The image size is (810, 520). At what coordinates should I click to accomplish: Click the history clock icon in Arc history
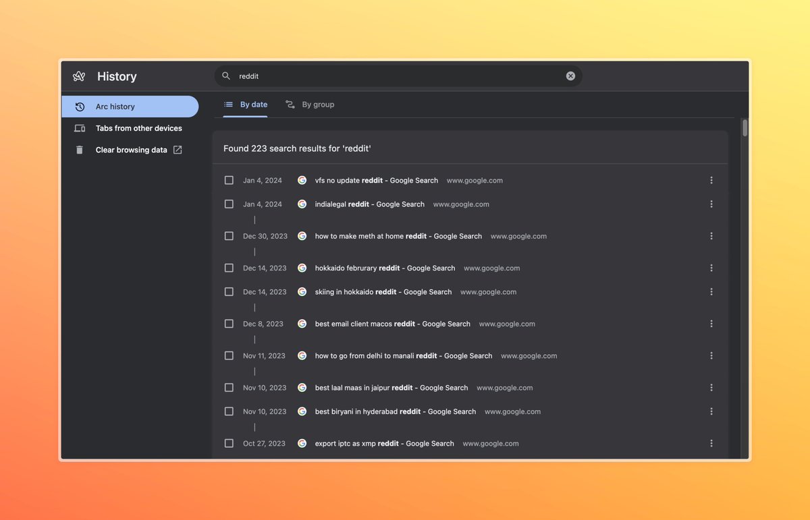tap(80, 107)
